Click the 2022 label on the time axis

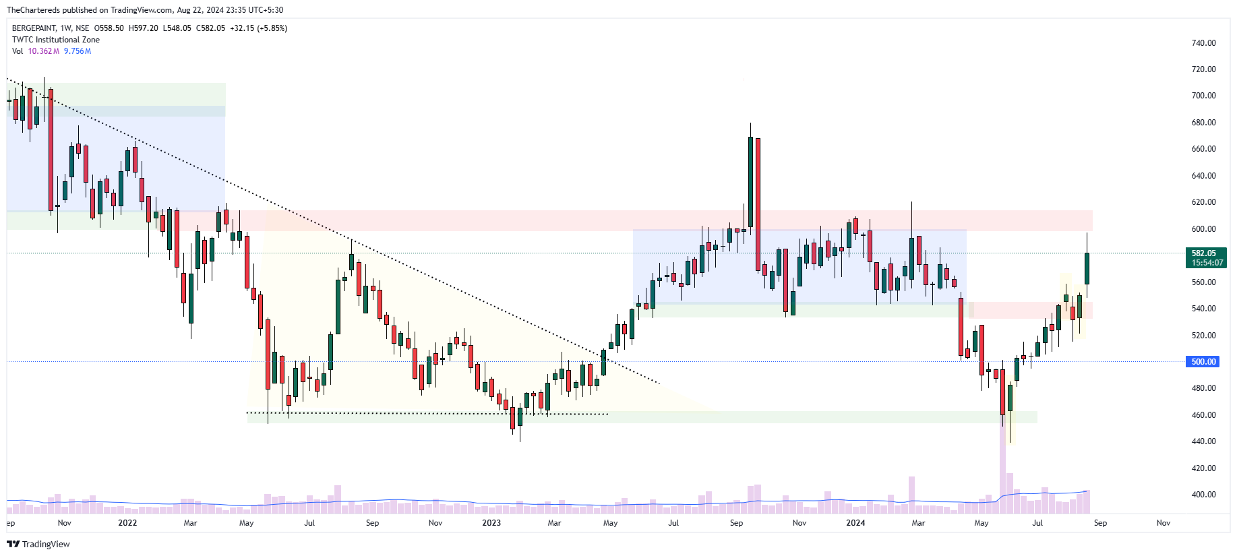pyautogui.click(x=127, y=523)
